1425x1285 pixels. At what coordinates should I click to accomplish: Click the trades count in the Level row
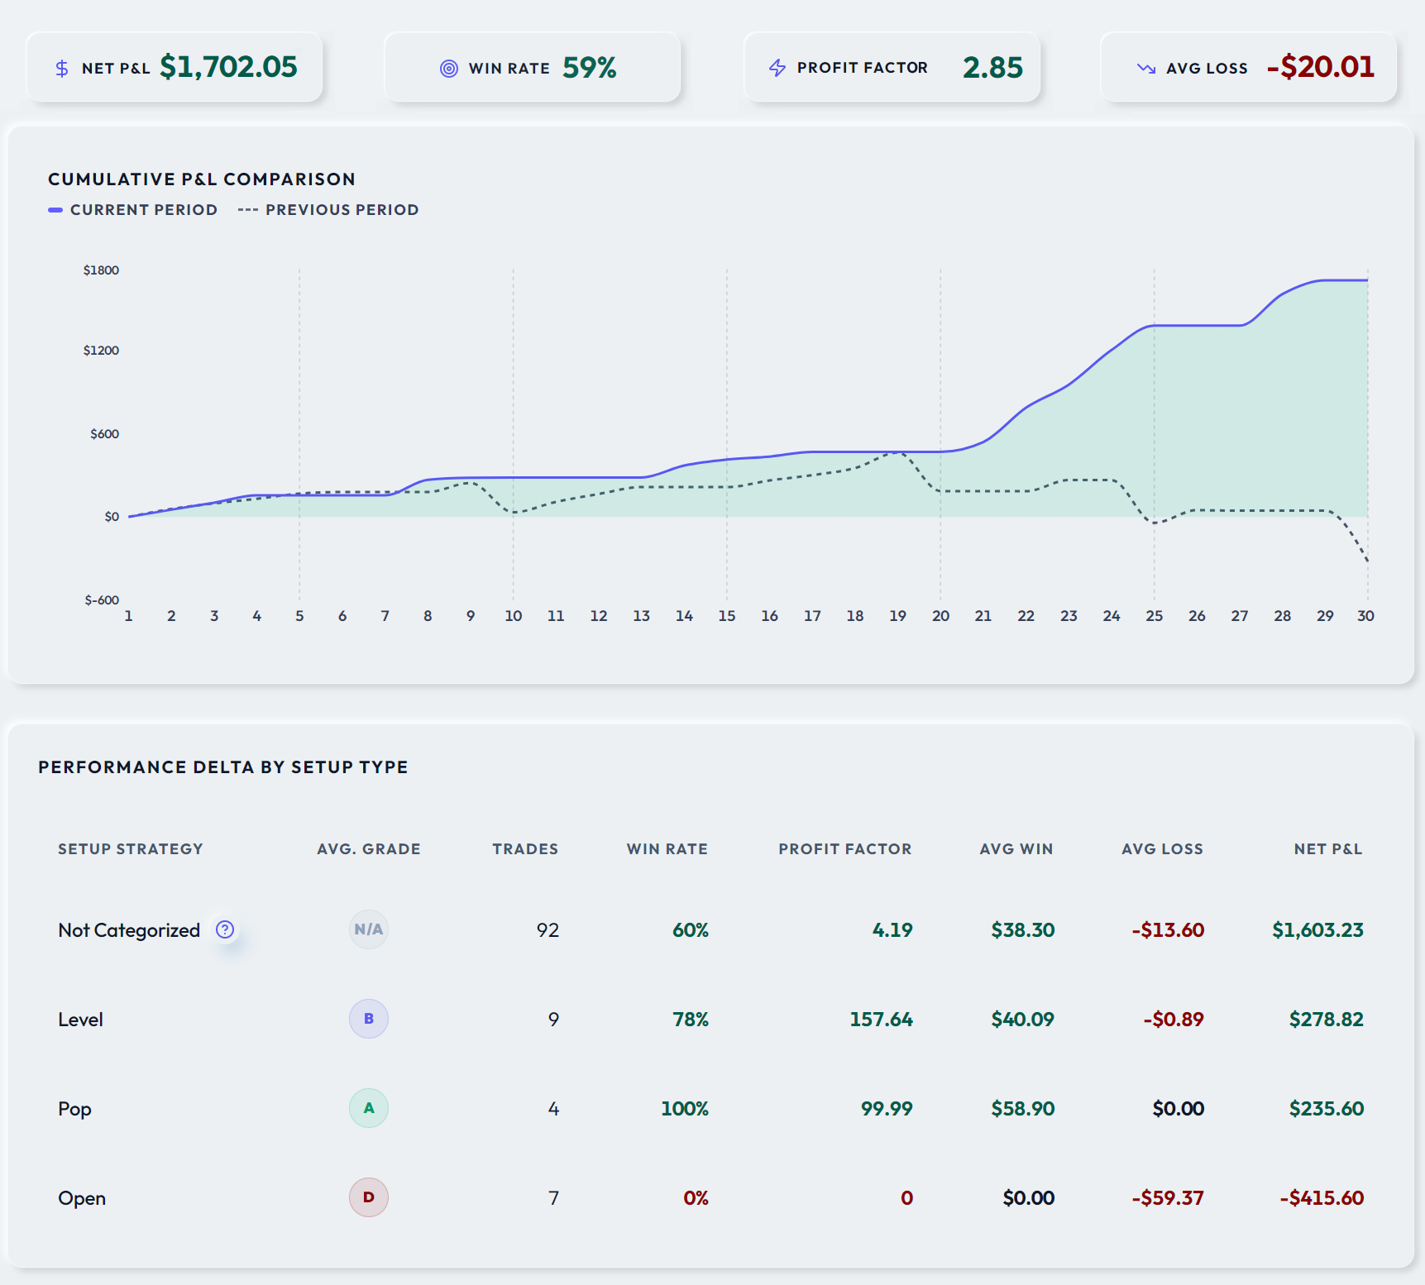coord(554,1020)
